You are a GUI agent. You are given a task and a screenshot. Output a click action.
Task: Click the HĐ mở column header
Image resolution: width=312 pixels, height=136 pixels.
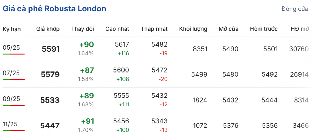300,29
